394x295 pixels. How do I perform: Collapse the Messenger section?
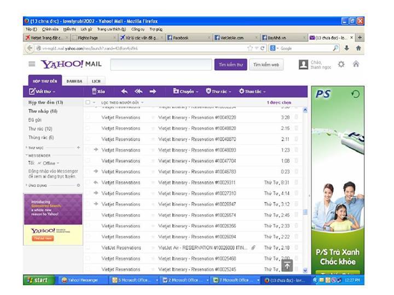(26, 155)
